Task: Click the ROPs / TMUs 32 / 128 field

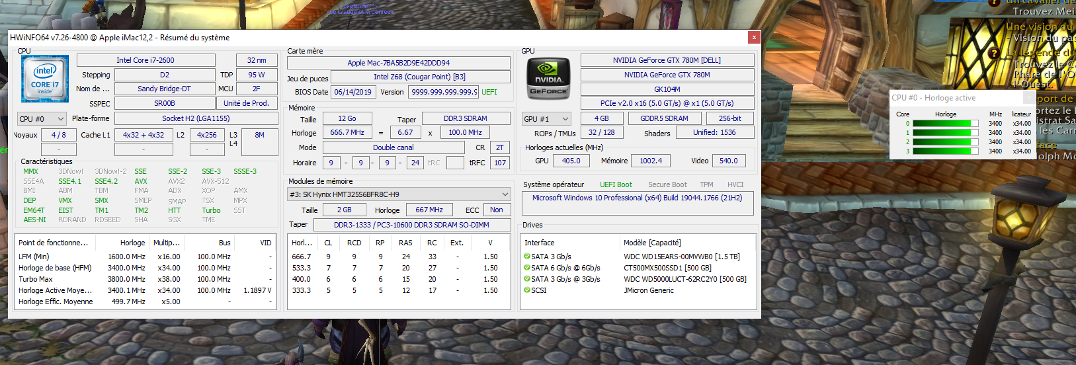Action: pyautogui.click(x=602, y=132)
